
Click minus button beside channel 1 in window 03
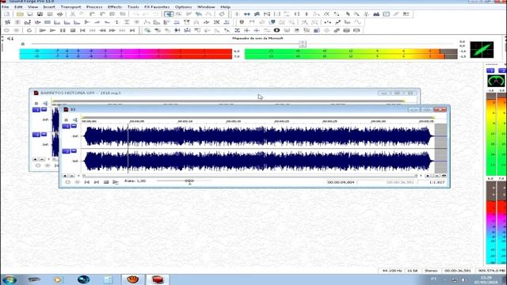[x=74, y=126]
